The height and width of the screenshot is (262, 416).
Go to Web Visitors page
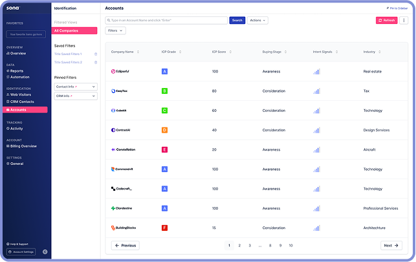(19, 94)
